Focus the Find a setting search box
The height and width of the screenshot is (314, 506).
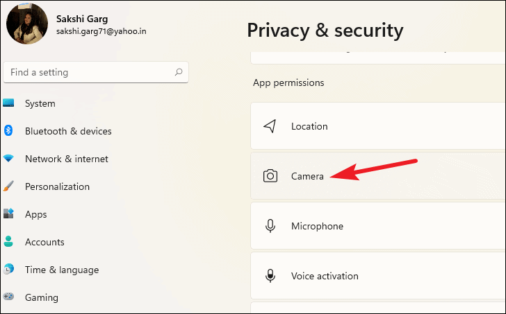pyautogui.click(x=96, y=72)
